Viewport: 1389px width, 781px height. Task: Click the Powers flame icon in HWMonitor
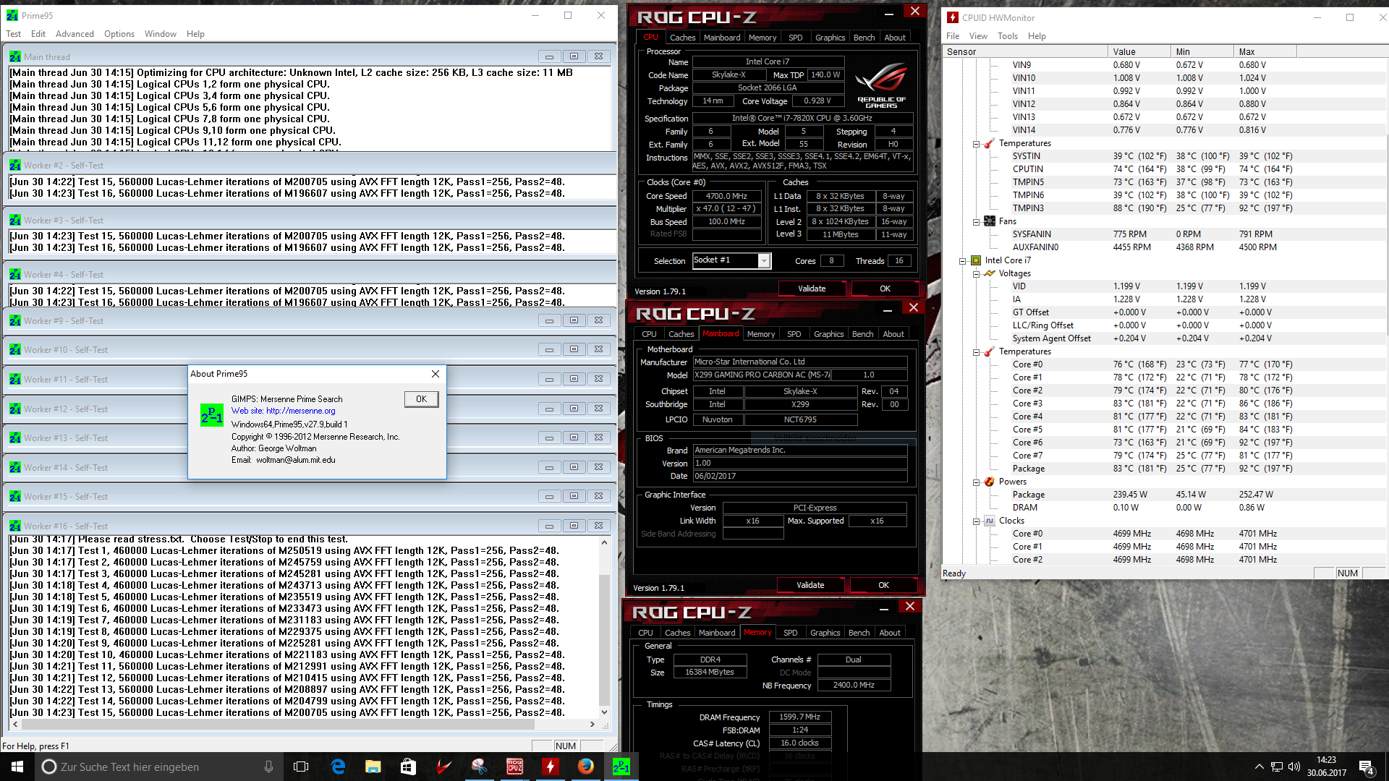(x=989, y=482)
